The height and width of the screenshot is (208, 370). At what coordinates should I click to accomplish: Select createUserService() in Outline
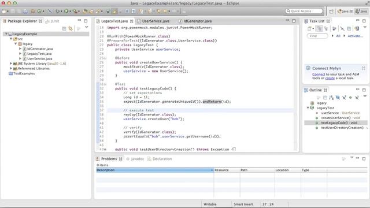pos(336,118)
